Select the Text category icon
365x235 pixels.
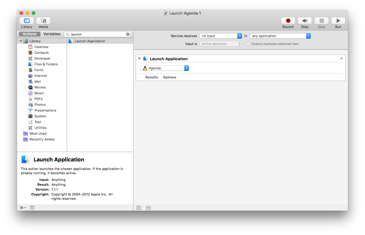pyautogui.click(x=30, y=122)
